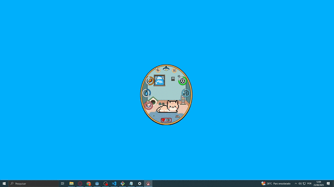Open the clock and calendar showing 12:09

pyautogui.click(x=319, y=184)
